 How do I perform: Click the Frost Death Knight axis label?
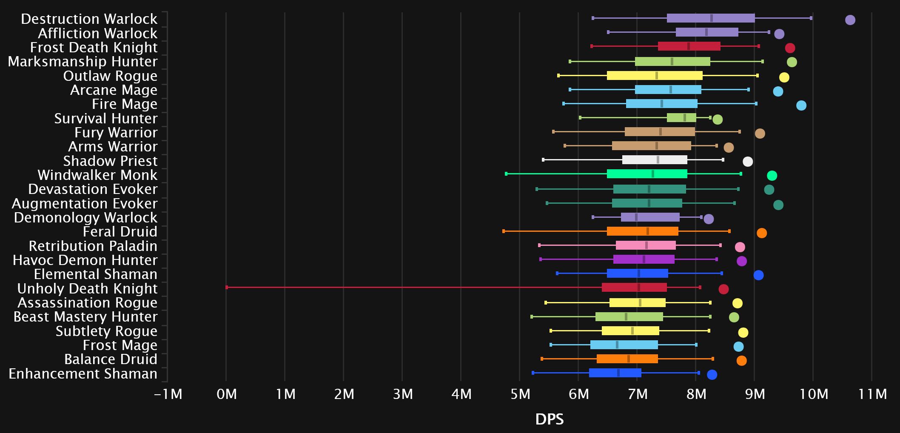[x=94, y=47]
